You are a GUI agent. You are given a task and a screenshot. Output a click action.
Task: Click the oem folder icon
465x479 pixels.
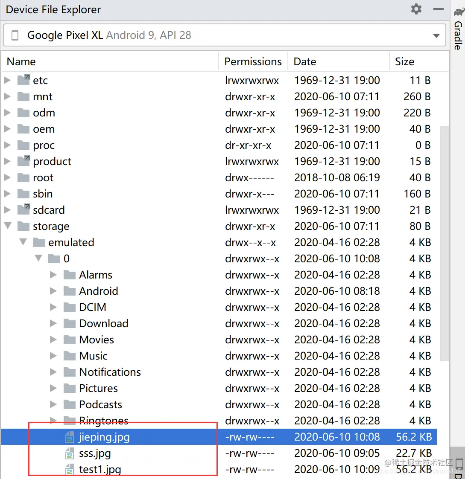(x=23, y=129)
